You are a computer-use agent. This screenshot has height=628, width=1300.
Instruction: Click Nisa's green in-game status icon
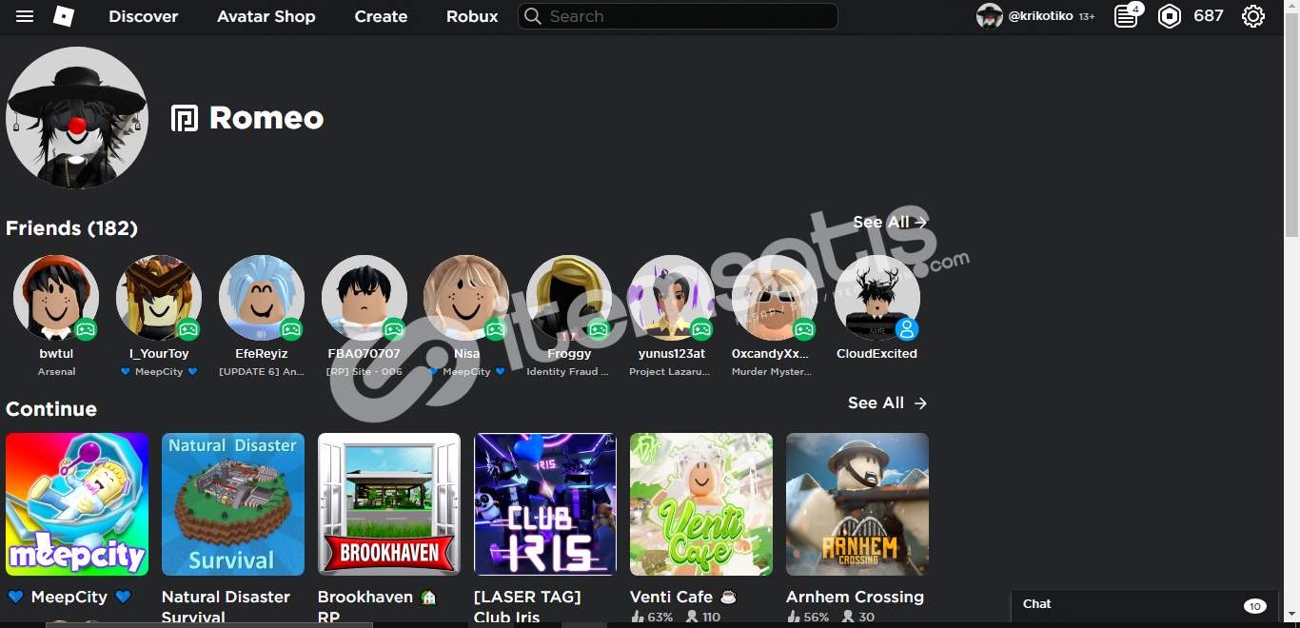click(496, 329)
